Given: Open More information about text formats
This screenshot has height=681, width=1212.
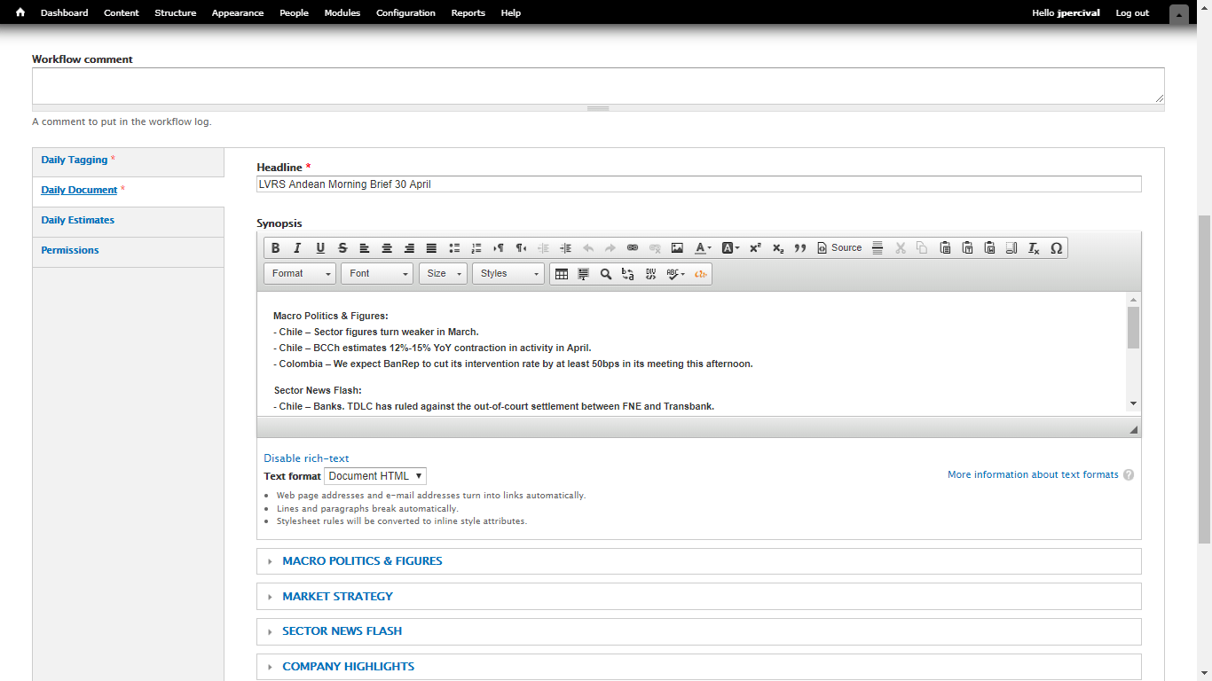Looking at the screenshot, I should click(1033, 474).
